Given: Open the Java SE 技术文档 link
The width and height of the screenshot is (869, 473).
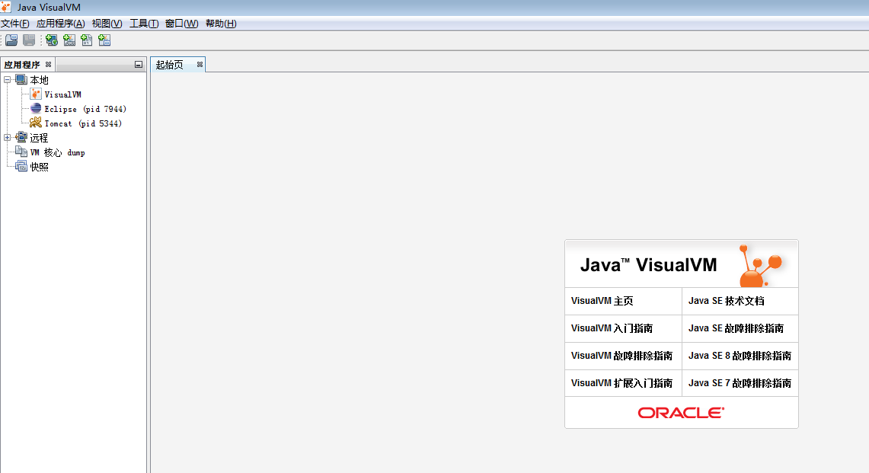Looking at the screenshot, I should click(726, 301).
